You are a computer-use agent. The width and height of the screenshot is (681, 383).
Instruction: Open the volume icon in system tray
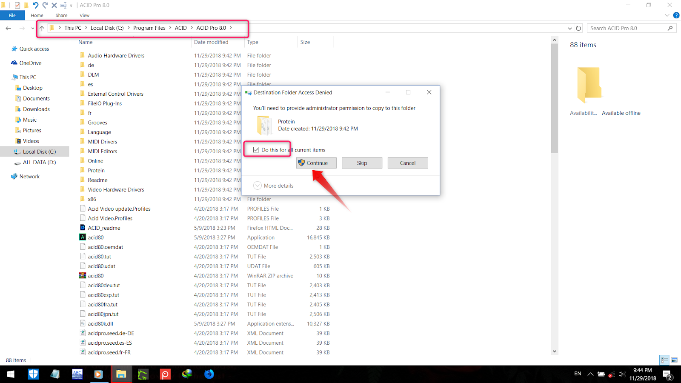coord(622,374)
